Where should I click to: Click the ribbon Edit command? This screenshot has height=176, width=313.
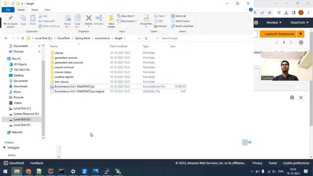point(158,21)
